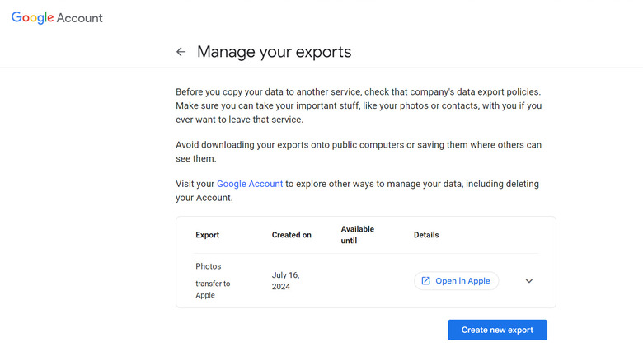Click the word Account in the header logo
Screen dimensions: 643x361
pyautogui.click(x=80, y=18)
